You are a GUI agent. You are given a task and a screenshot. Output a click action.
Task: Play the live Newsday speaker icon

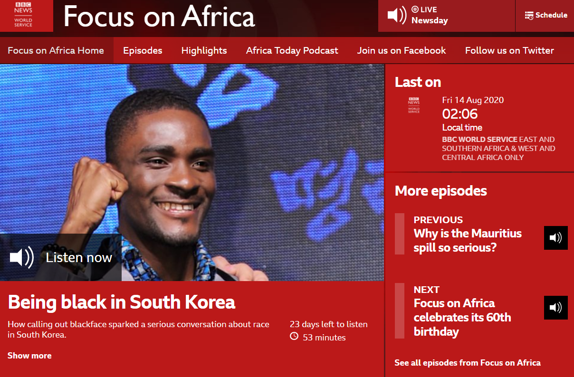tap(397, 15)
